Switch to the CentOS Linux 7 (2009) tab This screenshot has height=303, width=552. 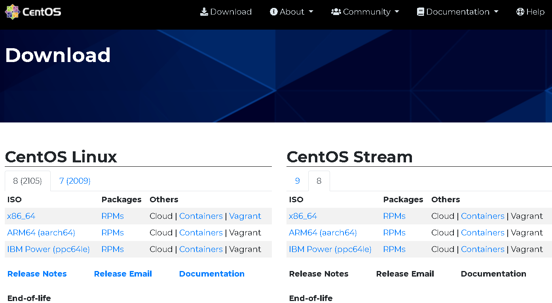(x=75, y=181)
